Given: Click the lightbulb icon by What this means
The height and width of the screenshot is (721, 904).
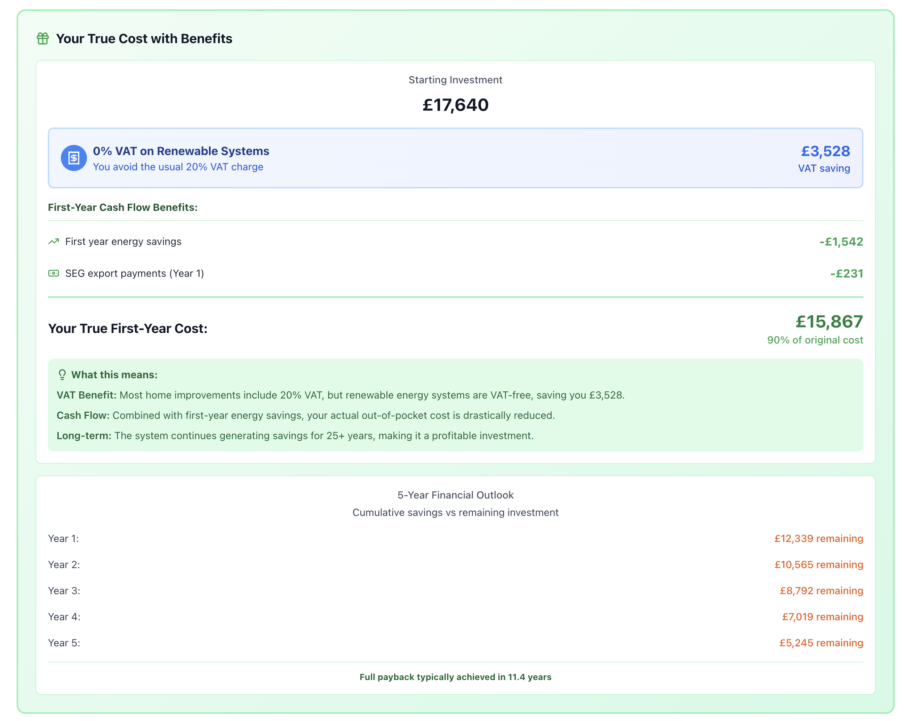Looking at the screenshot, I should point(62,375).
